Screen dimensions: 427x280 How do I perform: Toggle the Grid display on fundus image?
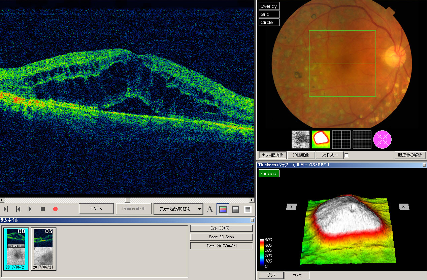[x=269, y=14]
